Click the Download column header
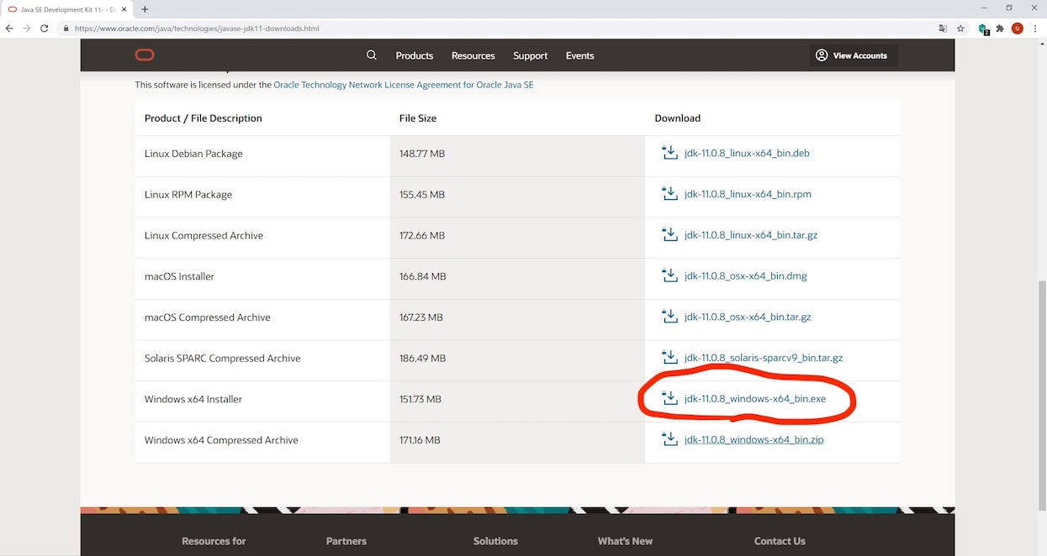This screenshot has width=1047, height=556. (678, 118)
